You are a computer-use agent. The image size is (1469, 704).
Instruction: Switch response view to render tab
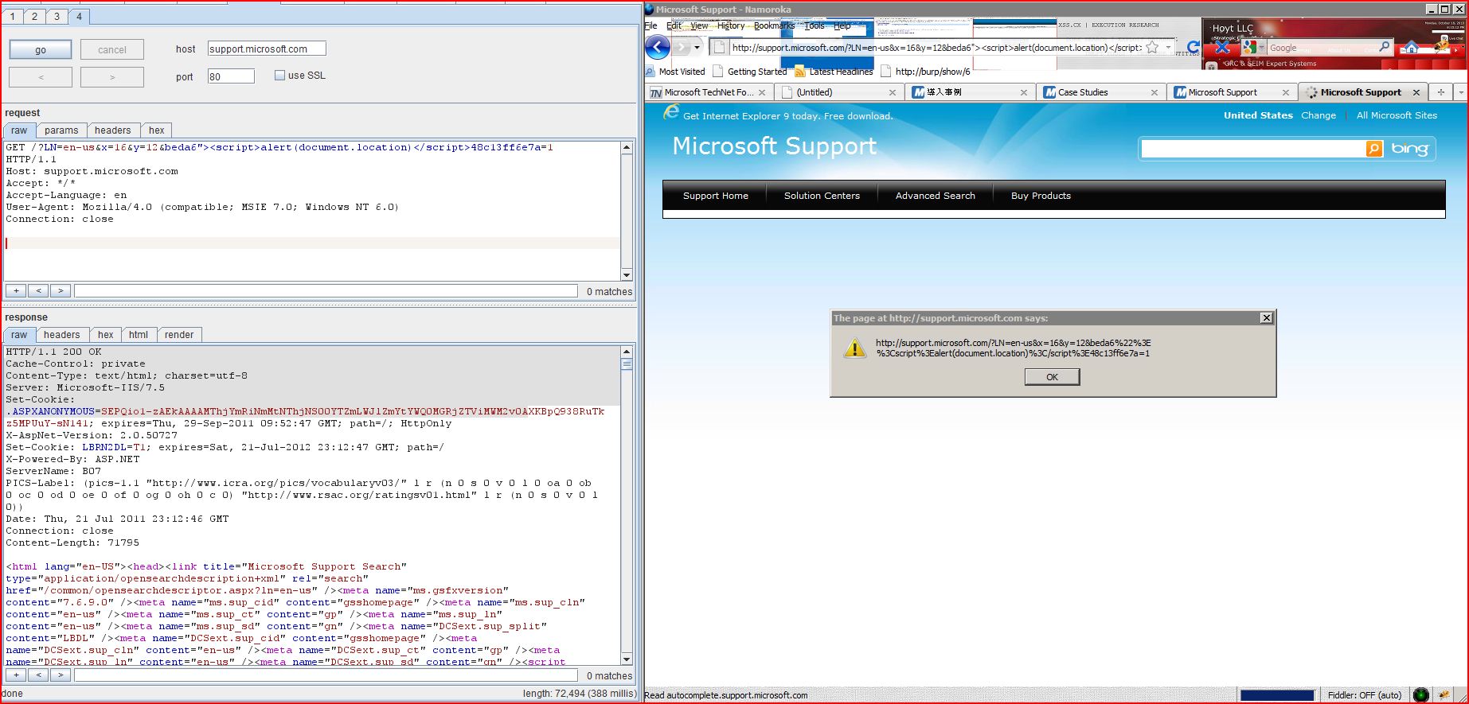(x=179, y=335)
